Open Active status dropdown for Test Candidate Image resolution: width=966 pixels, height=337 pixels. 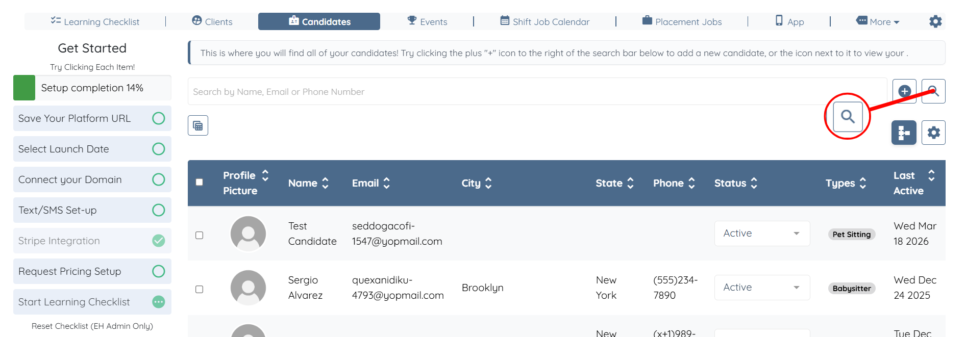[x=762, y=234]
